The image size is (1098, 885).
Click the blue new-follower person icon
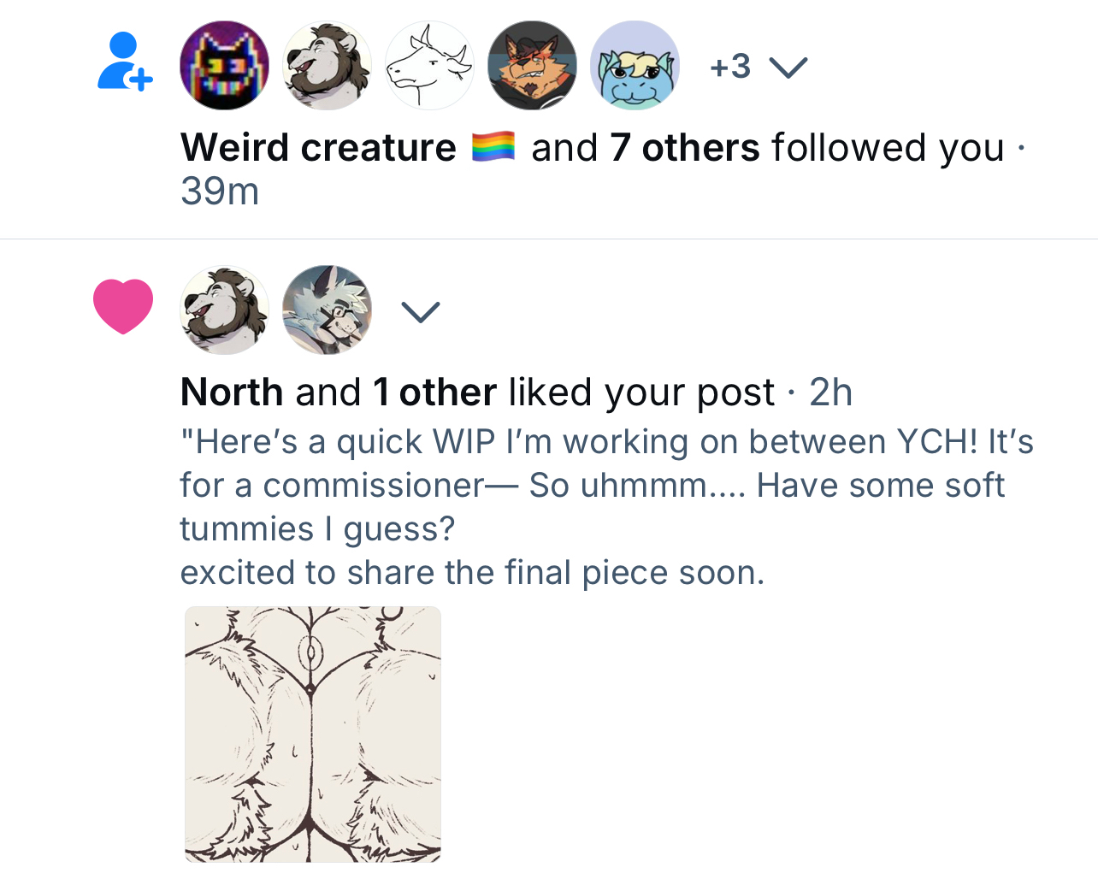coord(124,62)
